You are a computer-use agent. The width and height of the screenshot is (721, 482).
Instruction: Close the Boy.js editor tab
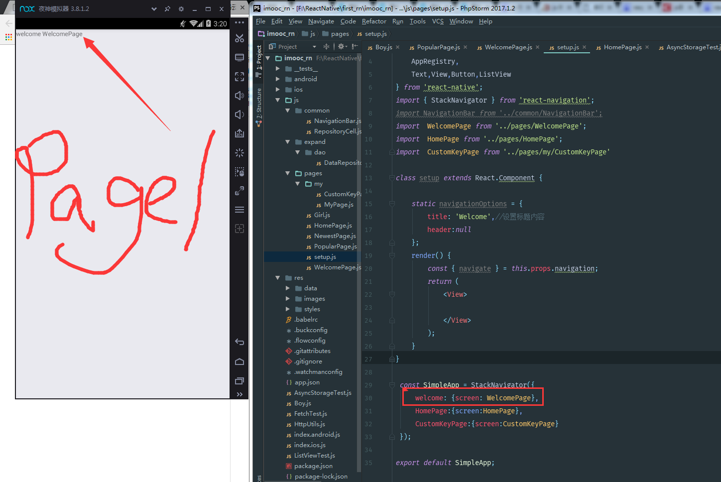tap(398, 47)
